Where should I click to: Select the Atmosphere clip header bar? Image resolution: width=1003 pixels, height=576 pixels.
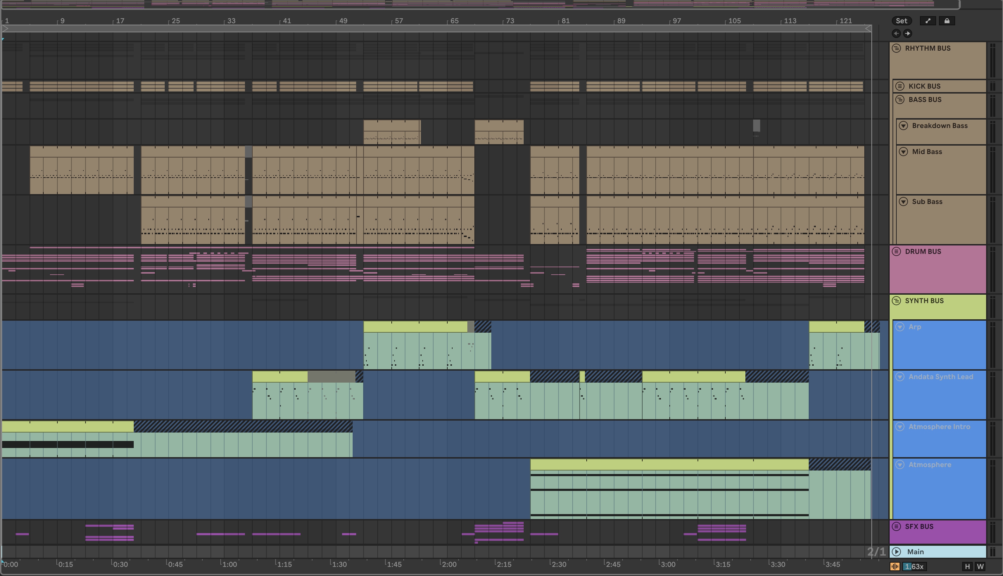tap(669, 465)
